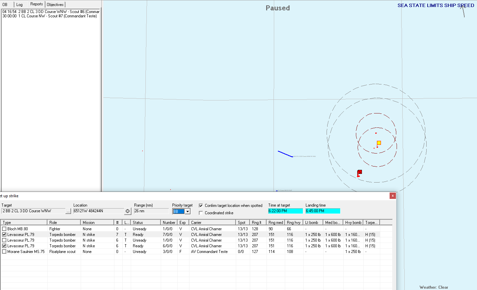
Task: Click SEA STATE LIMITS SHIP SPEED notice
Action: pyautogui.click(x=436, y=5)
